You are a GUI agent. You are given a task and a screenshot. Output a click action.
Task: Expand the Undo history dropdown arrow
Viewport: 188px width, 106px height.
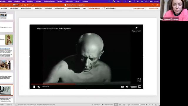pyautogui.click(x=30, y=5)
